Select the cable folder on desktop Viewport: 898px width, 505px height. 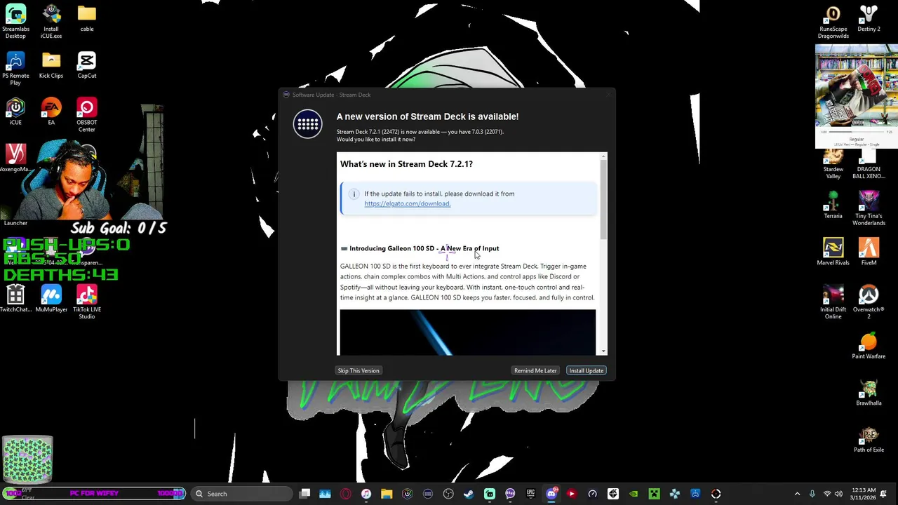[87, 18]
